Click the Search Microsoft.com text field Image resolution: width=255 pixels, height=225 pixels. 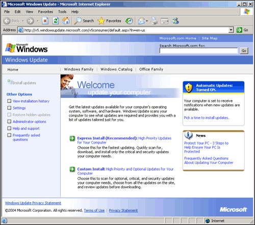coord(198,50)
